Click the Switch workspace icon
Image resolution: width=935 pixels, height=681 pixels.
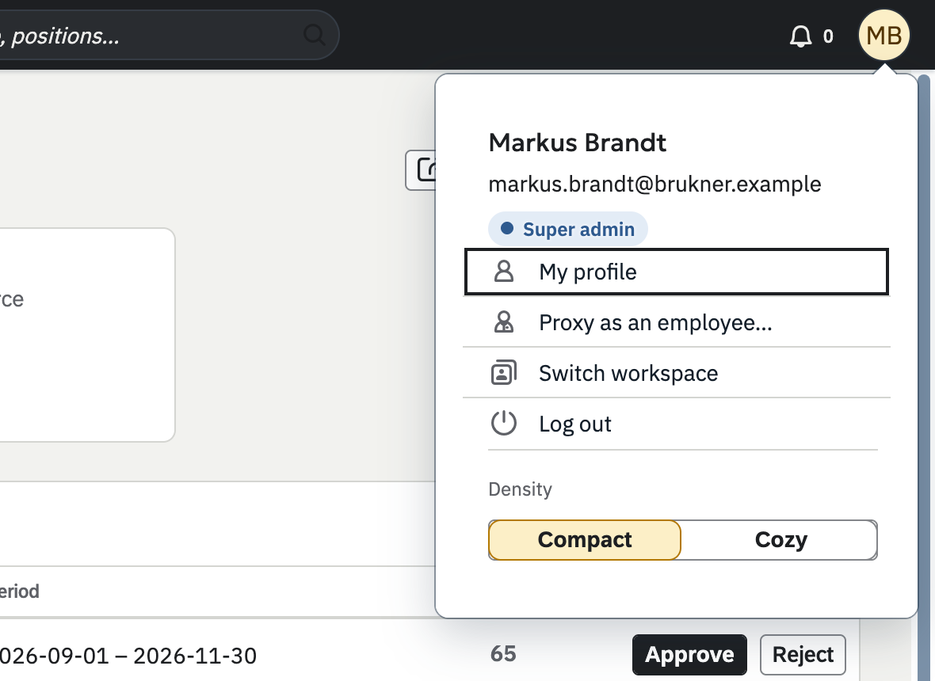(504, 373)
